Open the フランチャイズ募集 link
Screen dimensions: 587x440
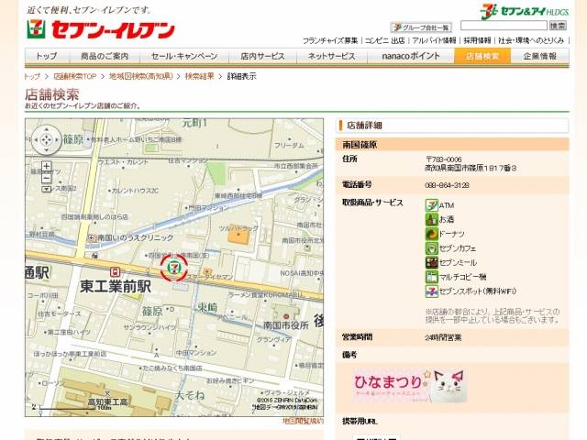point(330,40)
